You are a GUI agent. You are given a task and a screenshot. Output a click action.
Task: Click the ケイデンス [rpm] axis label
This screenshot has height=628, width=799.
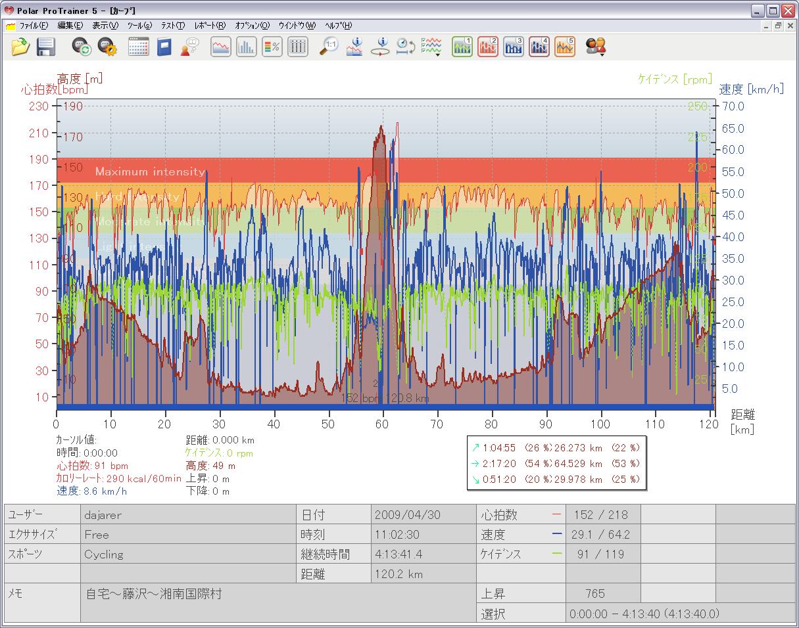(675, 79)
